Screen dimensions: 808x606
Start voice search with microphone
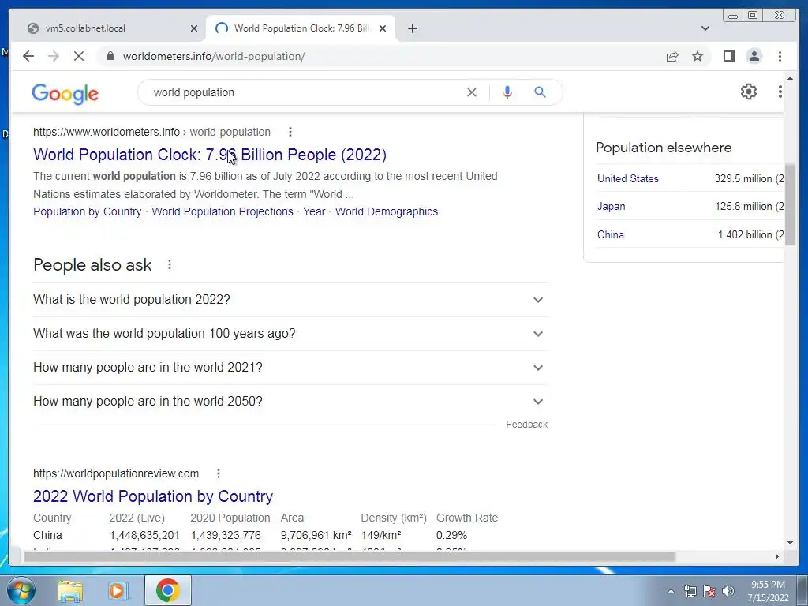pyautogui.click(x=507, y=92)
